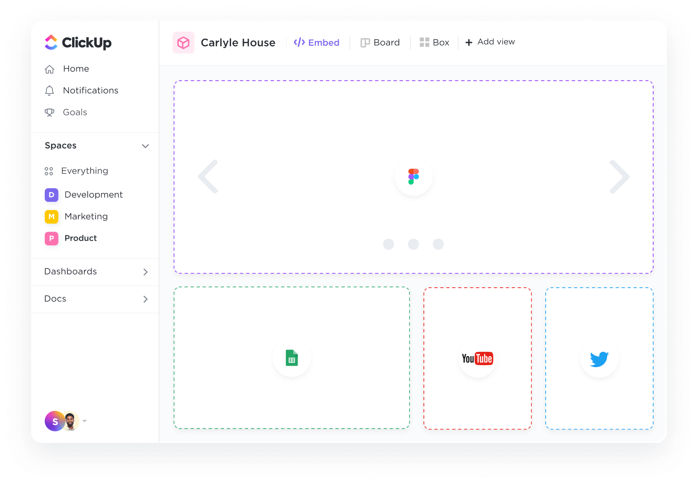Image resolution: width=697 pixels, height=484 pixels.
Task: Switch to the Box view tab
Action: (434, 42)
